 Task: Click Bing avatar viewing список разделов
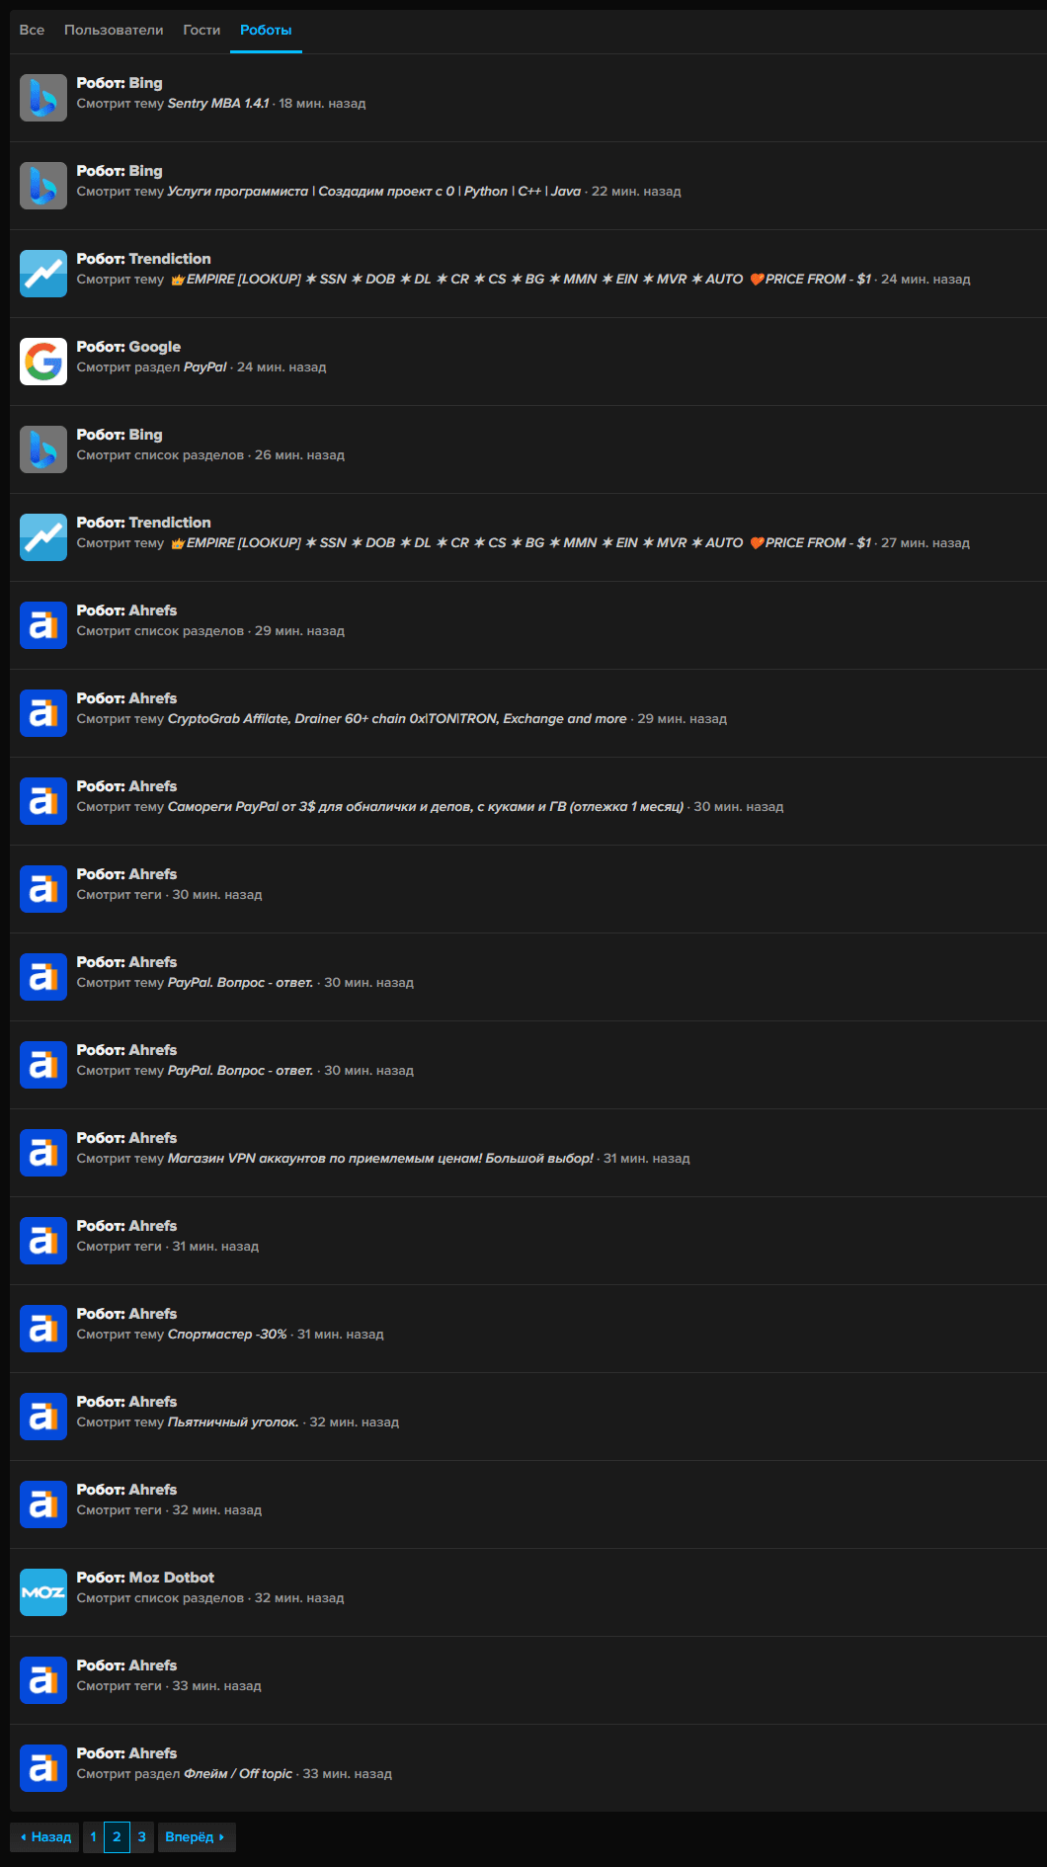pyautogui.click(x=43, y=449)
